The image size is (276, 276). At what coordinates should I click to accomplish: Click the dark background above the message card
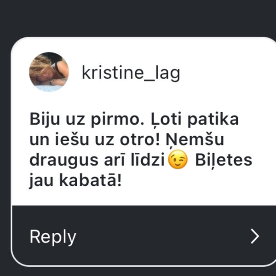[138, 17]
